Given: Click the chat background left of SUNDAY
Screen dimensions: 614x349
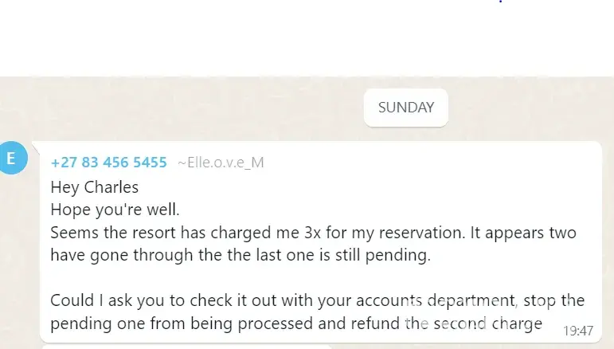Looking at the screenshot, I should (x=175, y=108).
